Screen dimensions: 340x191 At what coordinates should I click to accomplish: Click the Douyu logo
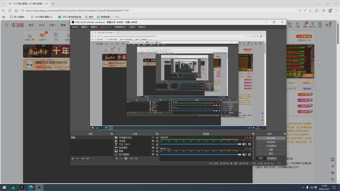(x=18, y=25)
